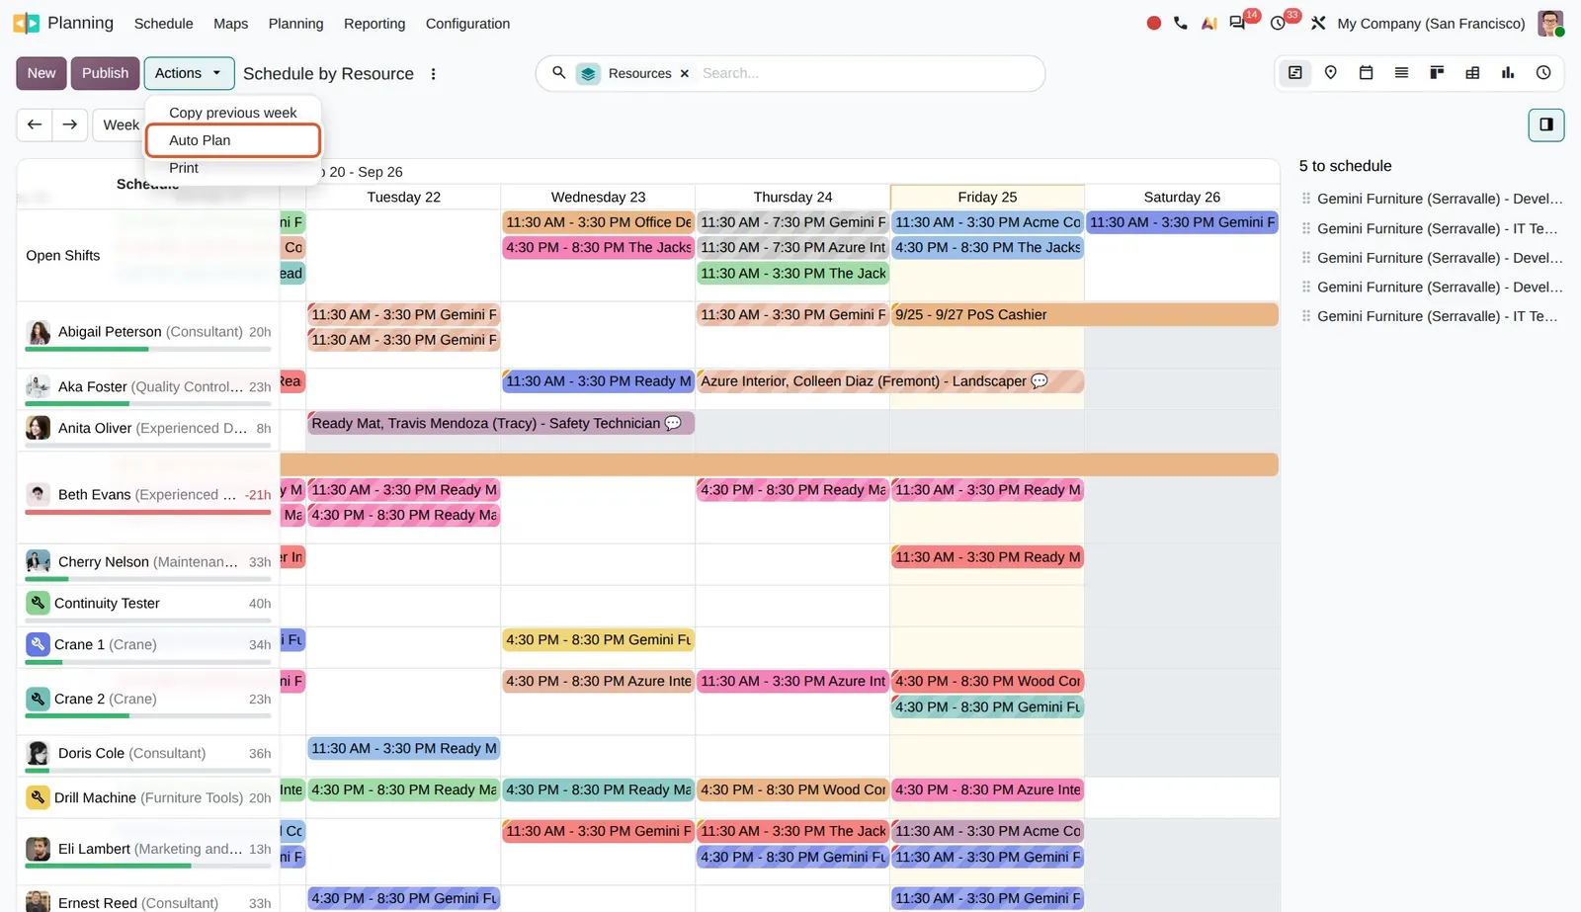This screenshot has width=1581, height=912.
Task: Select Copy previous week from Actions menu
Action: point(233,113)
